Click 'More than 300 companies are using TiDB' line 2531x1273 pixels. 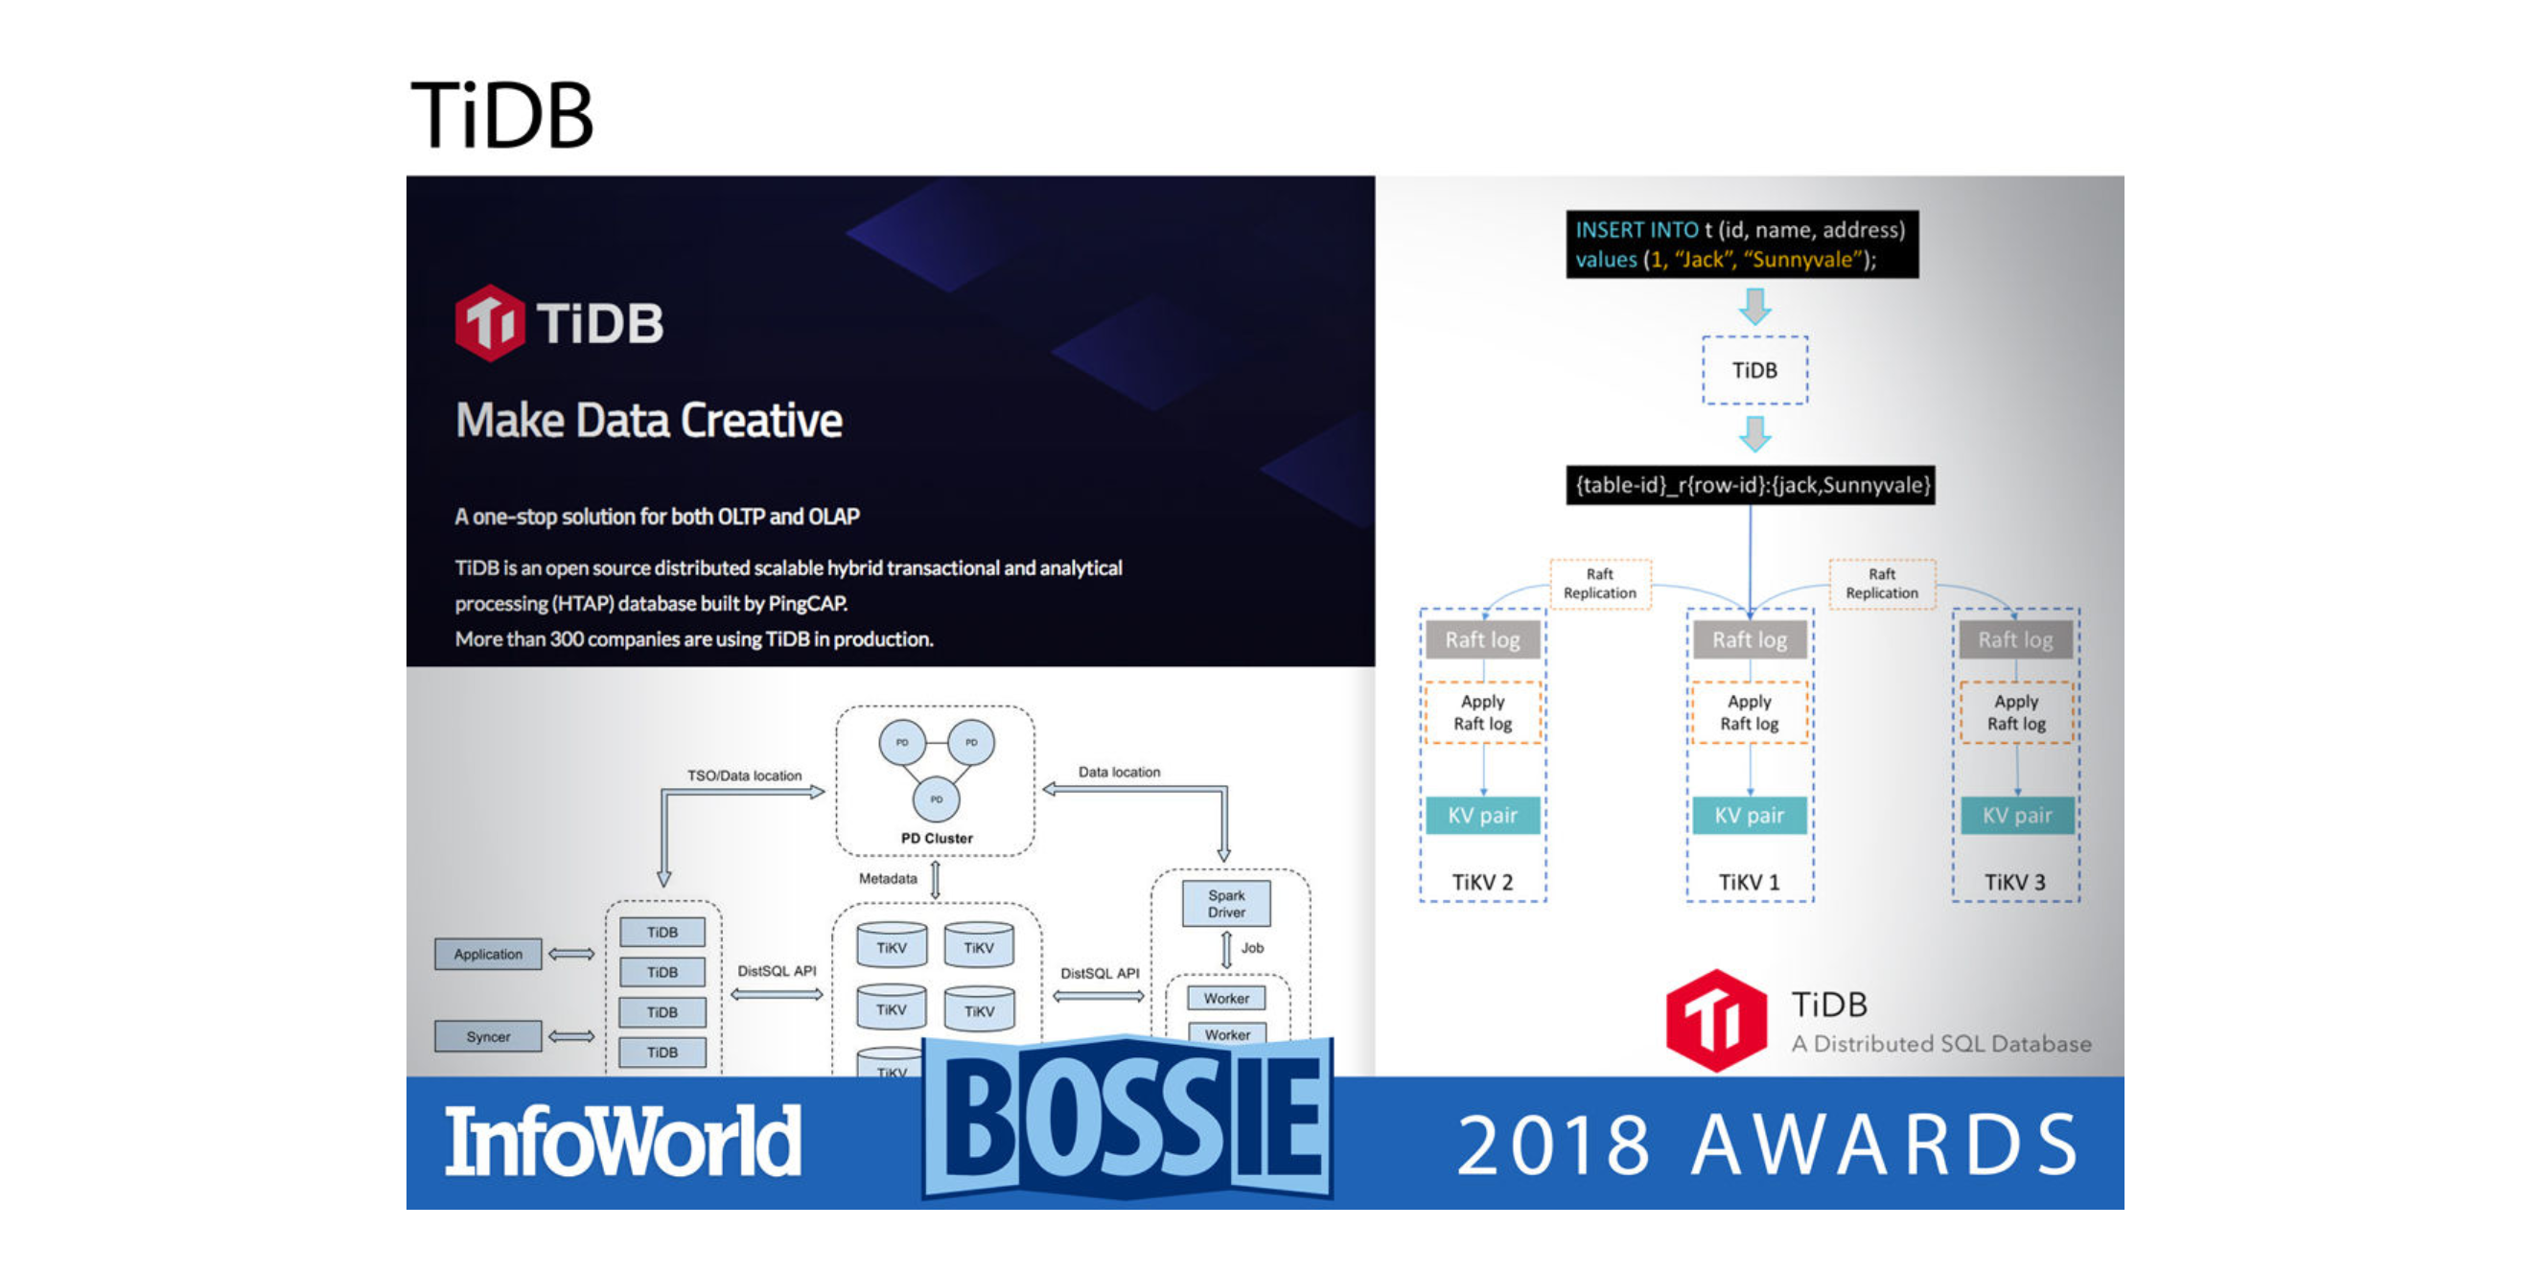pos(694,639)
